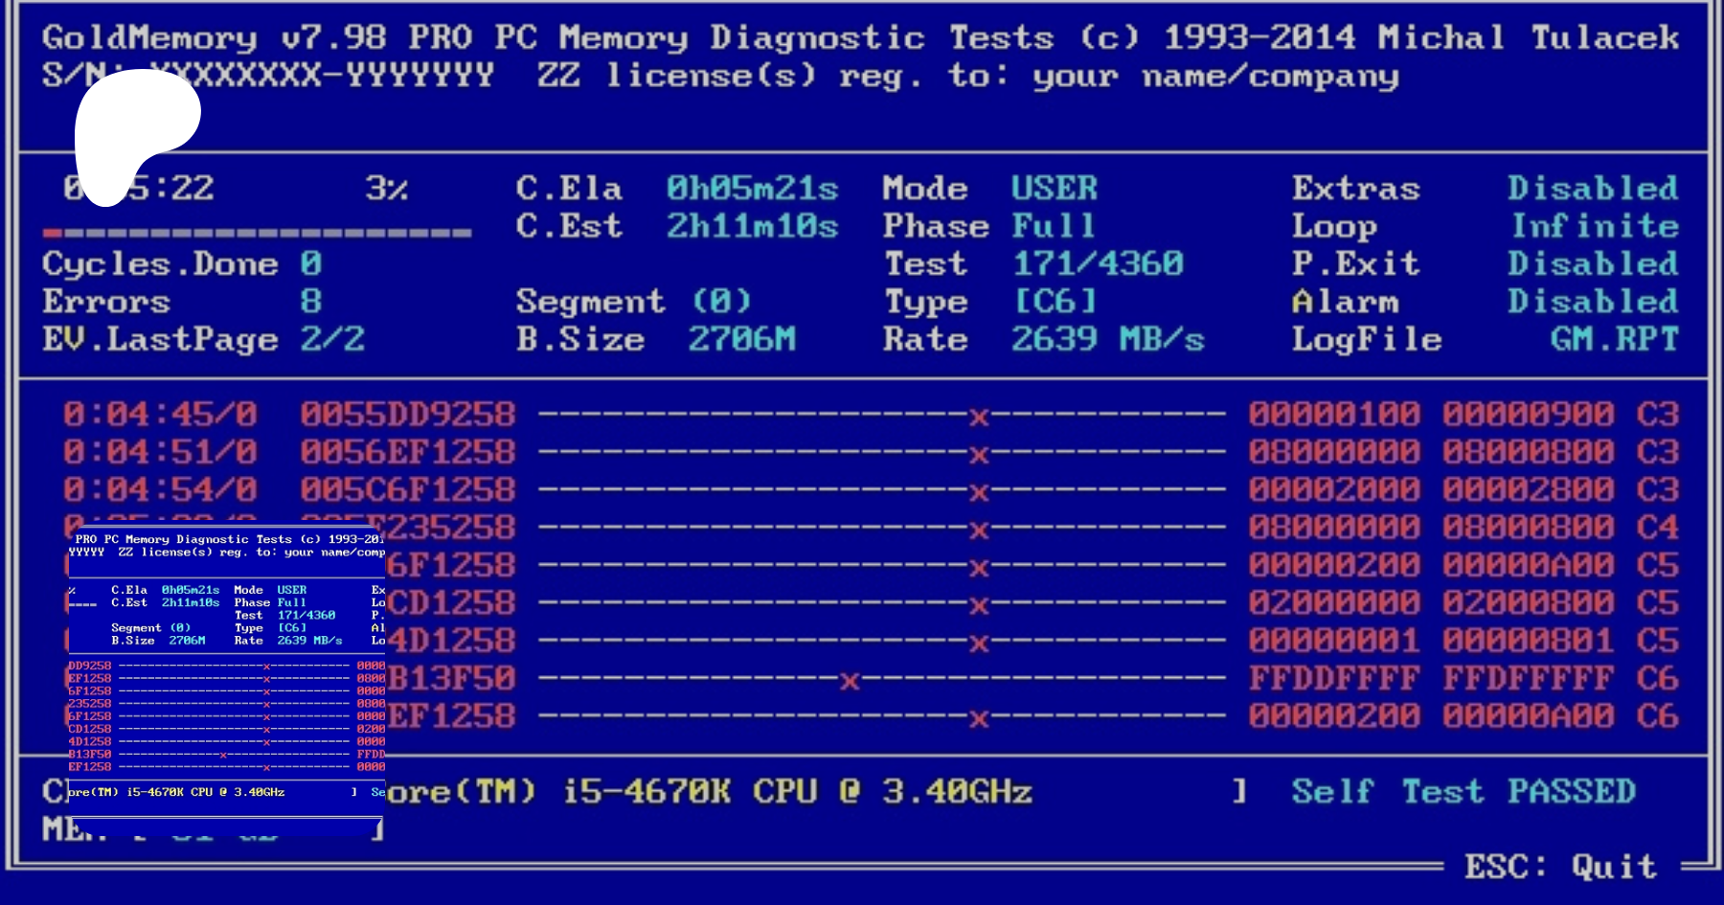Select the Test 171/4360 counter
Viewport: 1724px width, 905px height.
(x=1098, y=263)
